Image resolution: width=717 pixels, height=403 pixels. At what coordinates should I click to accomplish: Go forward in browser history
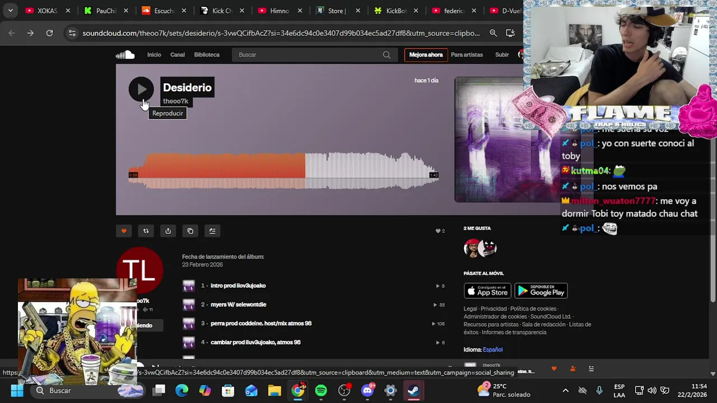(x=30, y=33)
